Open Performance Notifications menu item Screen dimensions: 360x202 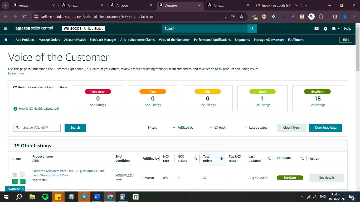(212, 40)
